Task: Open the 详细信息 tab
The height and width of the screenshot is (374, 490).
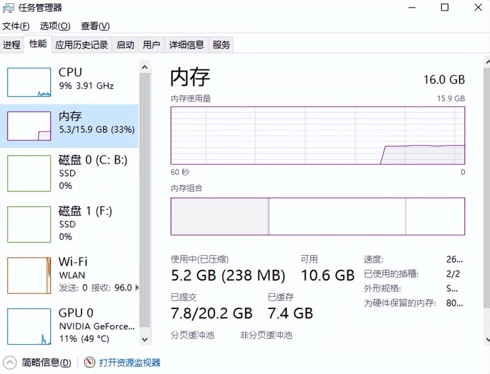Action: coord(186,45)
